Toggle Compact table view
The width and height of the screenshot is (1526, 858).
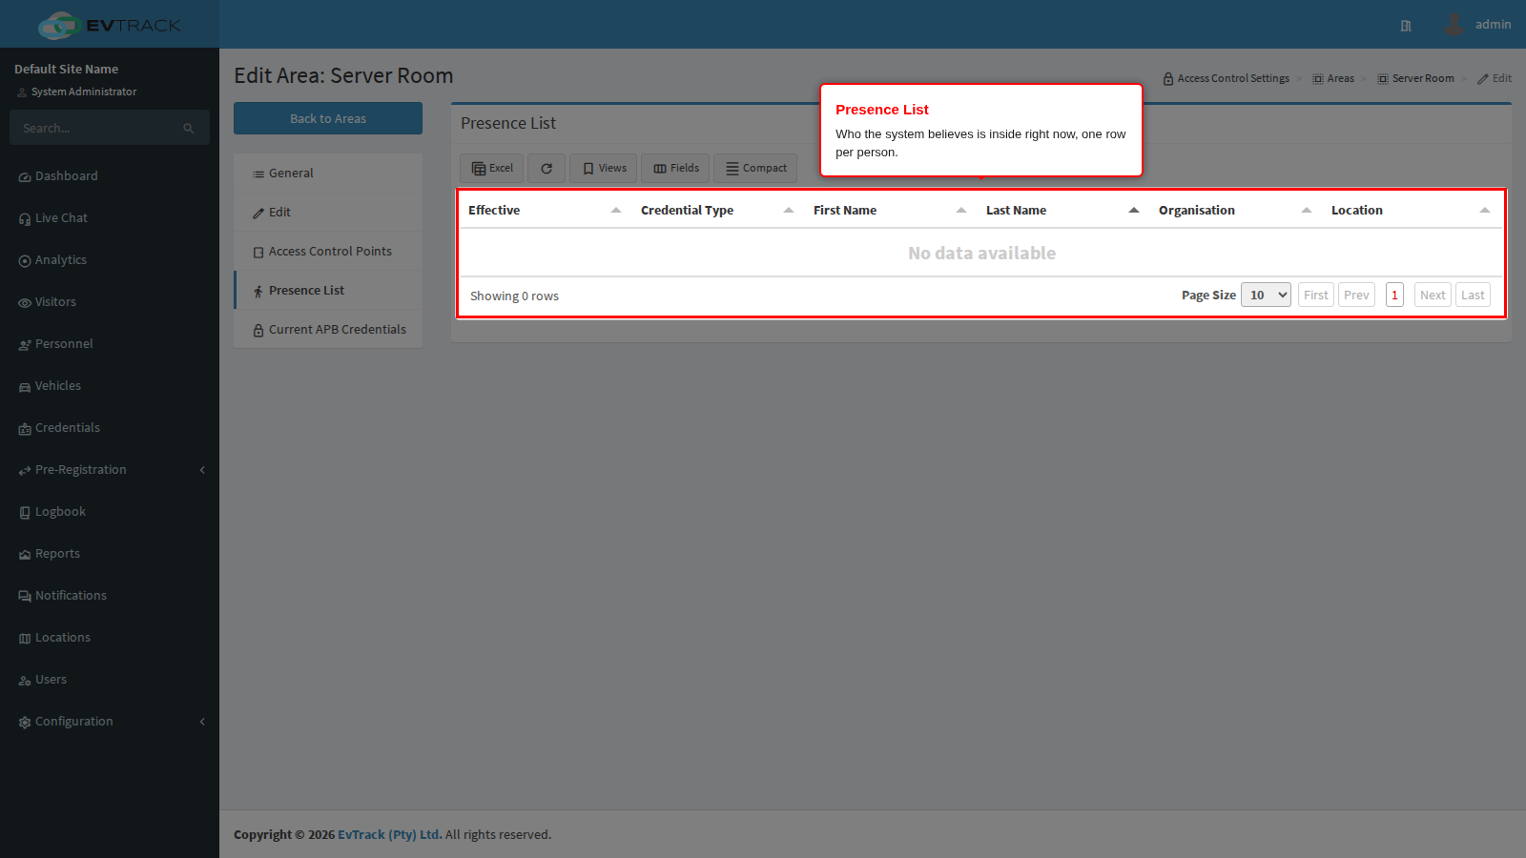click(x=755, y=168)
